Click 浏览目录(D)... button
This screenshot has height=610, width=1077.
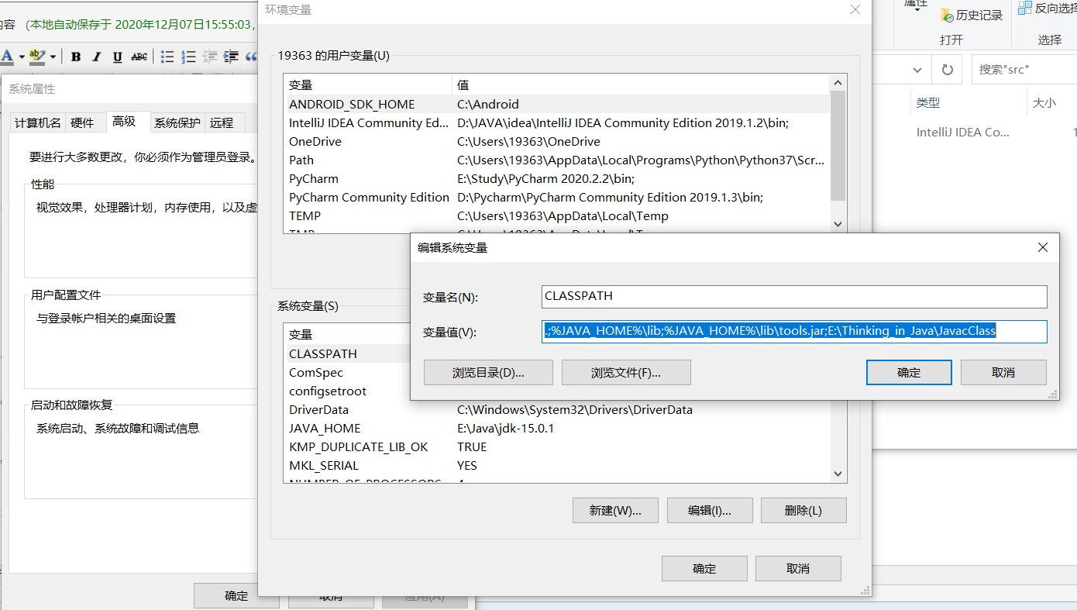tap(488, 372)
